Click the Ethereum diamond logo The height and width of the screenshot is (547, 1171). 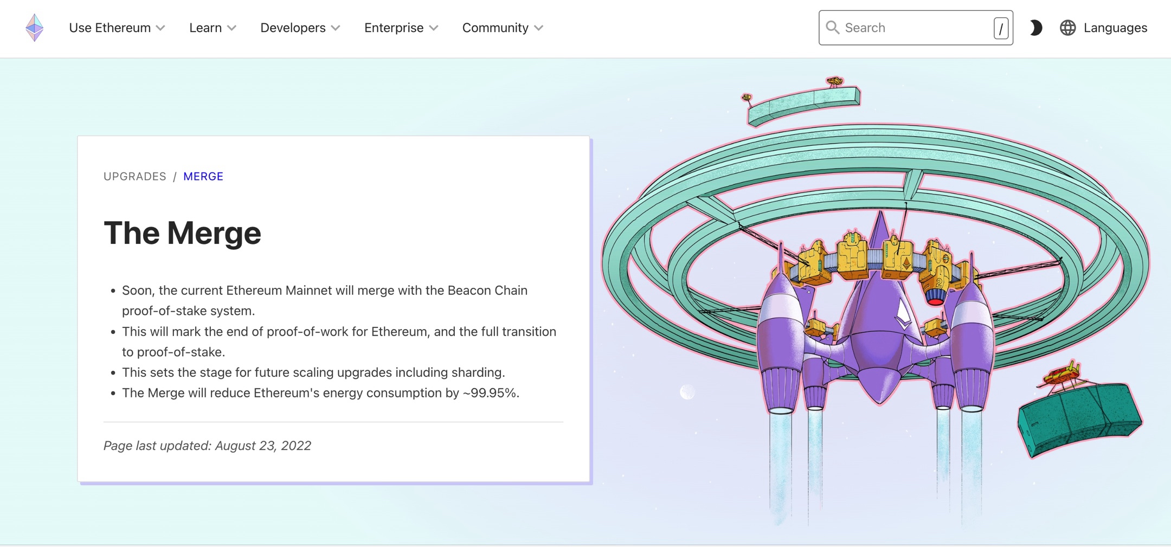click(35, 28)
